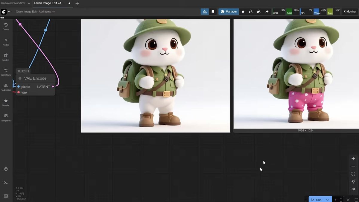
Task: Click the vae input socket
Action: 19,92
